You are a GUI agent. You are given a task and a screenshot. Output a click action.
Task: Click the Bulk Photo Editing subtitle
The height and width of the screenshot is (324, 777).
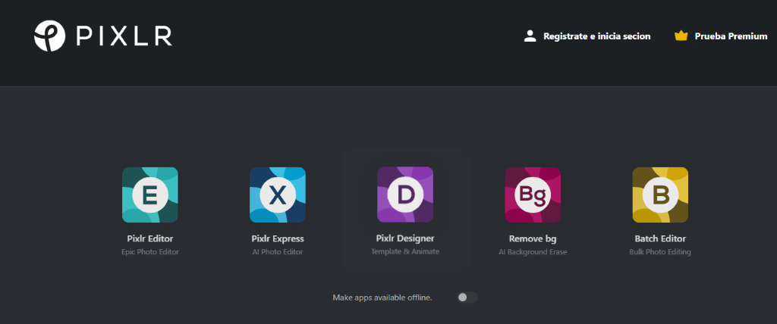pyautogui.click(x=661, y=252)
